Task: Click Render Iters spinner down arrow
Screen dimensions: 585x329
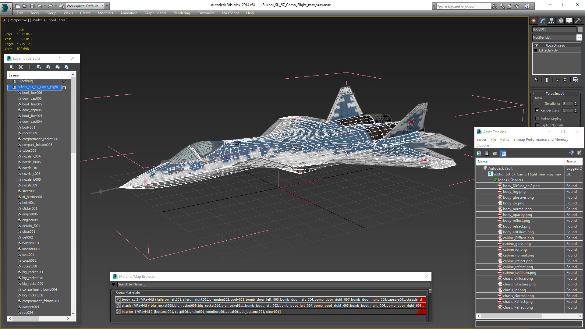Action: coord(576,111)
